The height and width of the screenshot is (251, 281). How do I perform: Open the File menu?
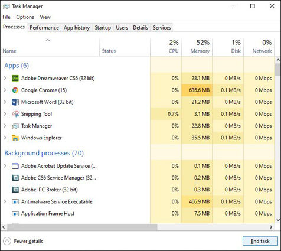[x=6, y=17]
